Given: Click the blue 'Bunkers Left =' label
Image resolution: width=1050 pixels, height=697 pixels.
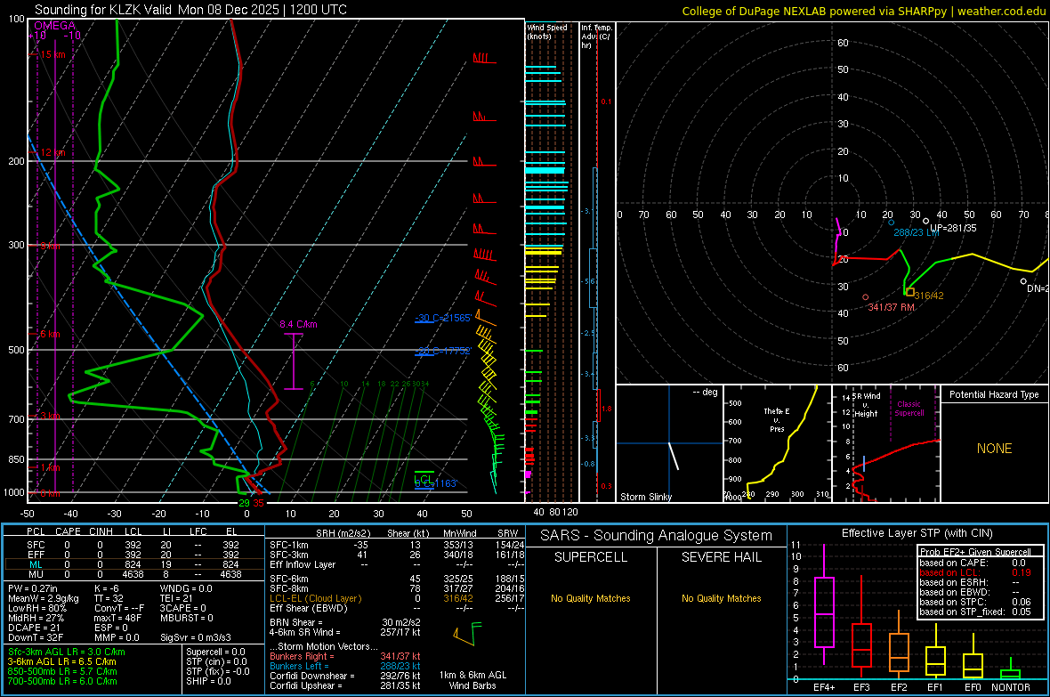Looking at the screenshot, I should [299, 666].
